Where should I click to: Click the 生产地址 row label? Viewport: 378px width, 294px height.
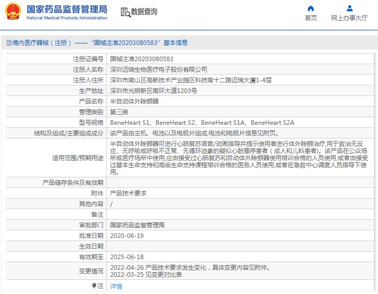(91, 91)
